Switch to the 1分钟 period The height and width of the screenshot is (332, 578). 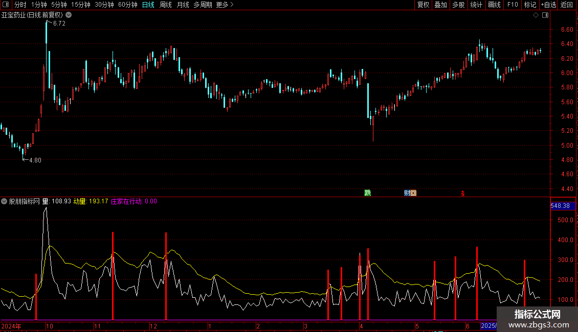tap(39, 5)
